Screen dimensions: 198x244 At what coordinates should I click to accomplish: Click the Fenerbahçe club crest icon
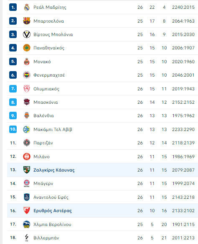(x=27, y=75)
